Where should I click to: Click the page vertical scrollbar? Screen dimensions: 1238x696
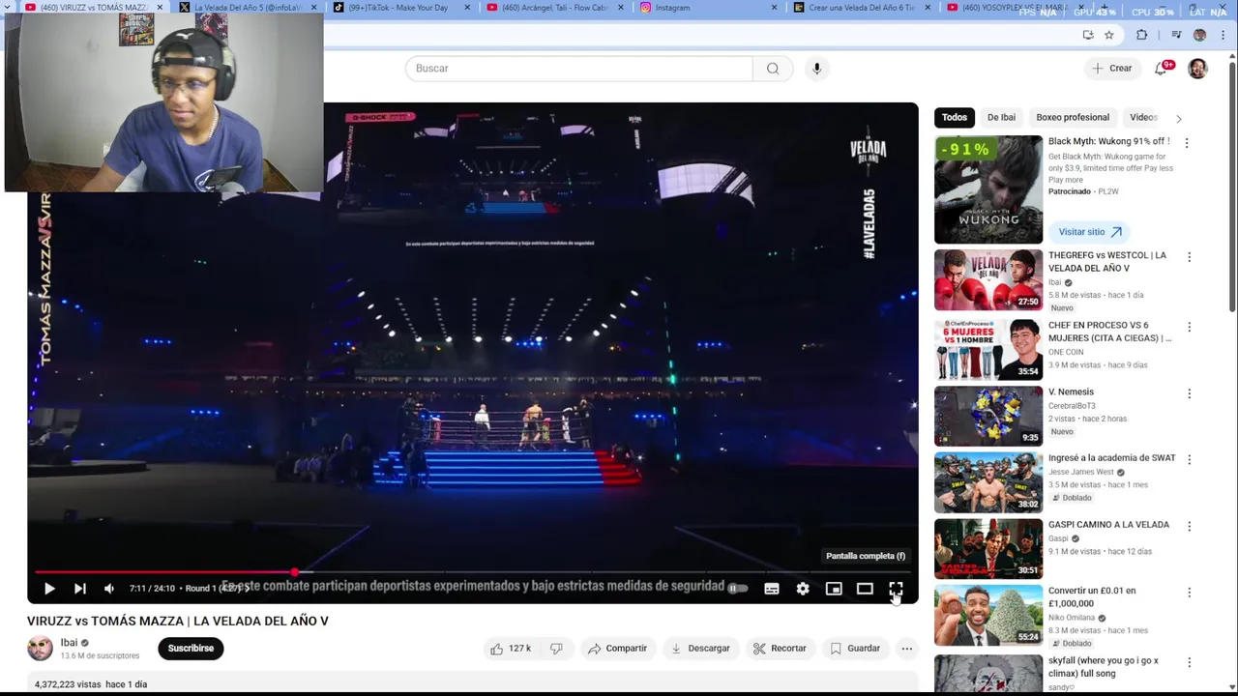pyautogui.click(x=1232, y=188)
